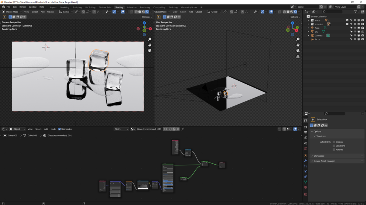Toggle the Use Nodes checkbox
Screen dimensions: 366x205
[60, 129]
